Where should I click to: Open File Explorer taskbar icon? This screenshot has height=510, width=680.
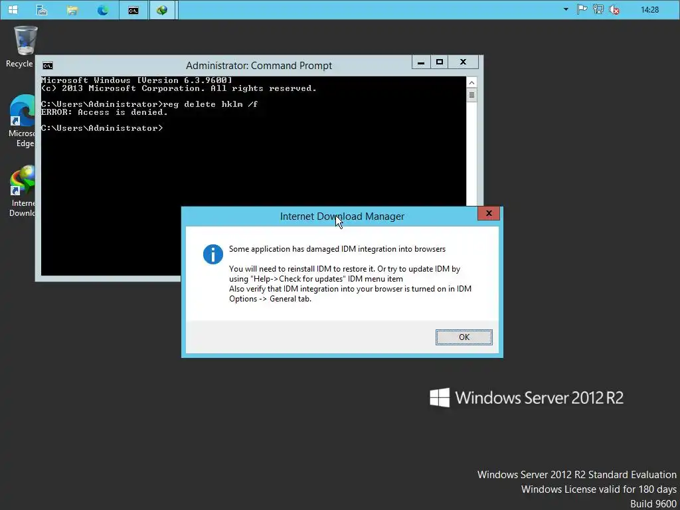point(72,9)
